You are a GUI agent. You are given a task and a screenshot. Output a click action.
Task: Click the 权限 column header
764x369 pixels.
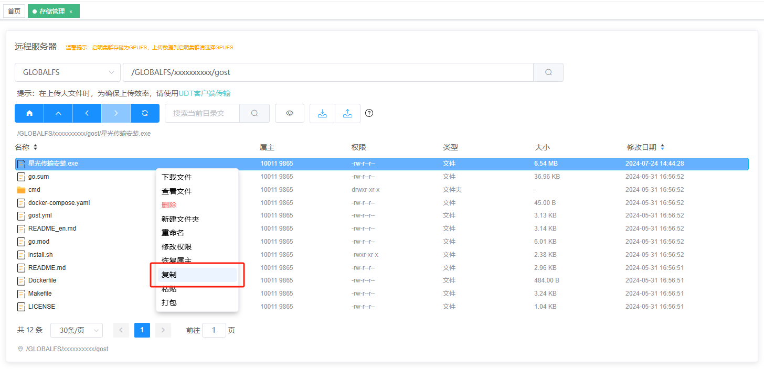tap(359, 147)
